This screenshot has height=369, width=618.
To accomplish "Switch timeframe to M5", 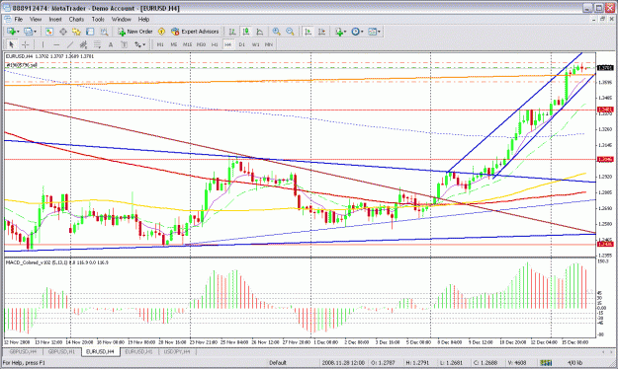I will (x=174, y=44).
